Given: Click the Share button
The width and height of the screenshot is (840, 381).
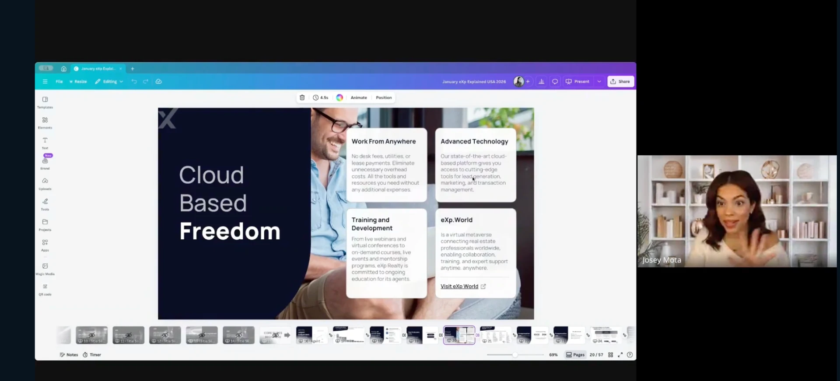Looking at the screenshot, I should point(620,81).
